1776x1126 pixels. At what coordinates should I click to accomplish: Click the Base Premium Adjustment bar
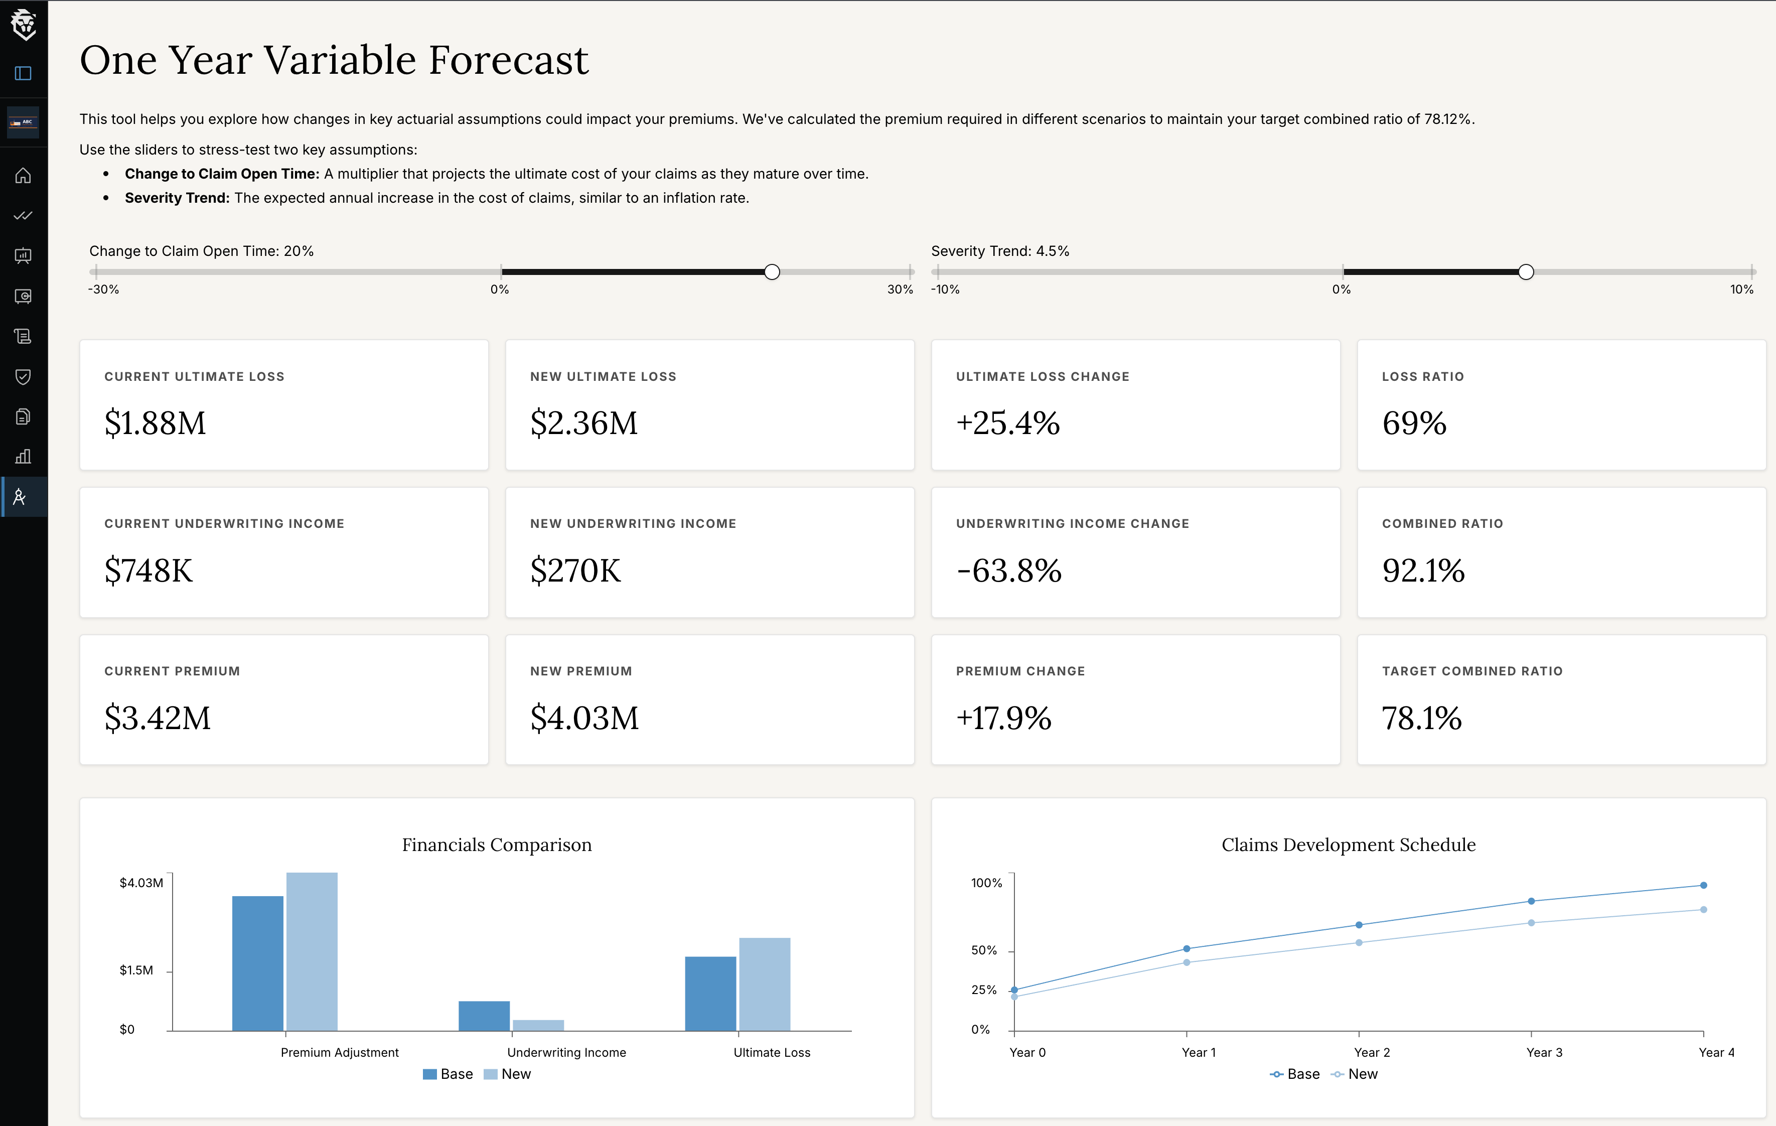257,963
